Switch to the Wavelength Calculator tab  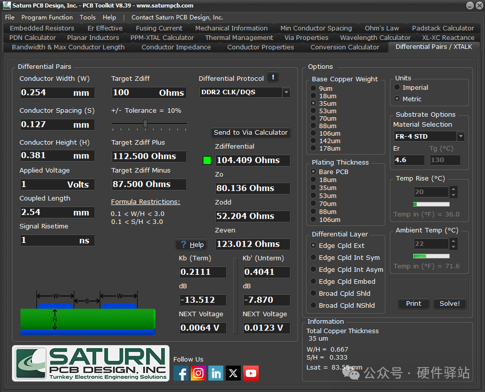coord(375,38)
